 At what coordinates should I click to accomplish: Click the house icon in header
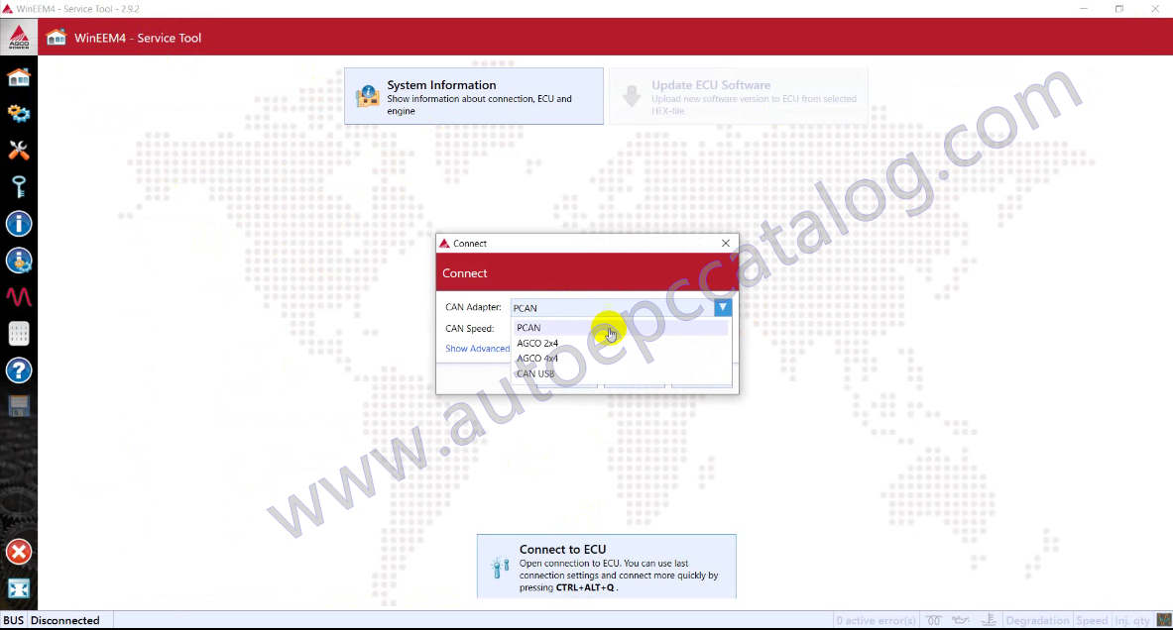[57, 38]
